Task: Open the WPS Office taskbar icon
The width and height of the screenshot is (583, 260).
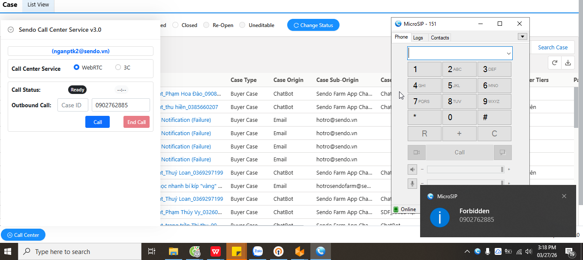Action: 216,251
